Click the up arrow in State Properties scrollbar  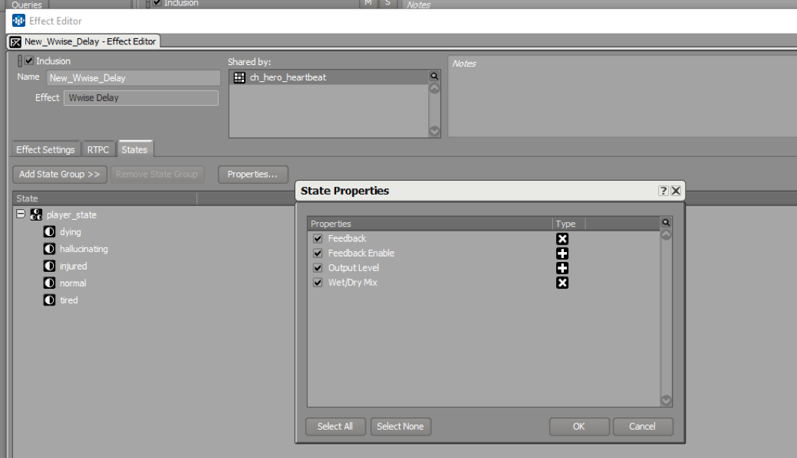(x=666, y=235)
